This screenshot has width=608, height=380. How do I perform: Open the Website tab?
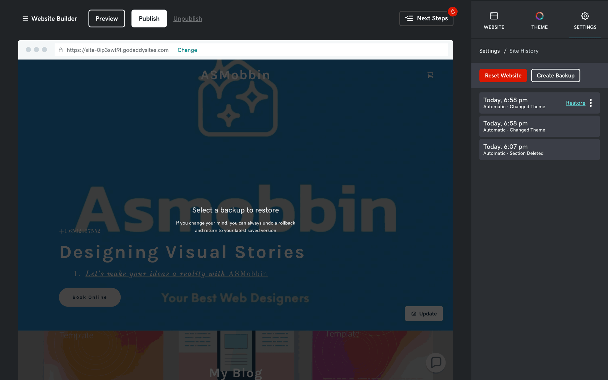[x=494, y=21]
